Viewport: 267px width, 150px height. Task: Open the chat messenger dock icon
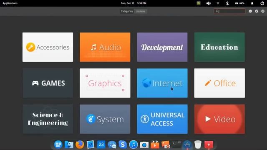pyautogui.click(x=112, y=145)
